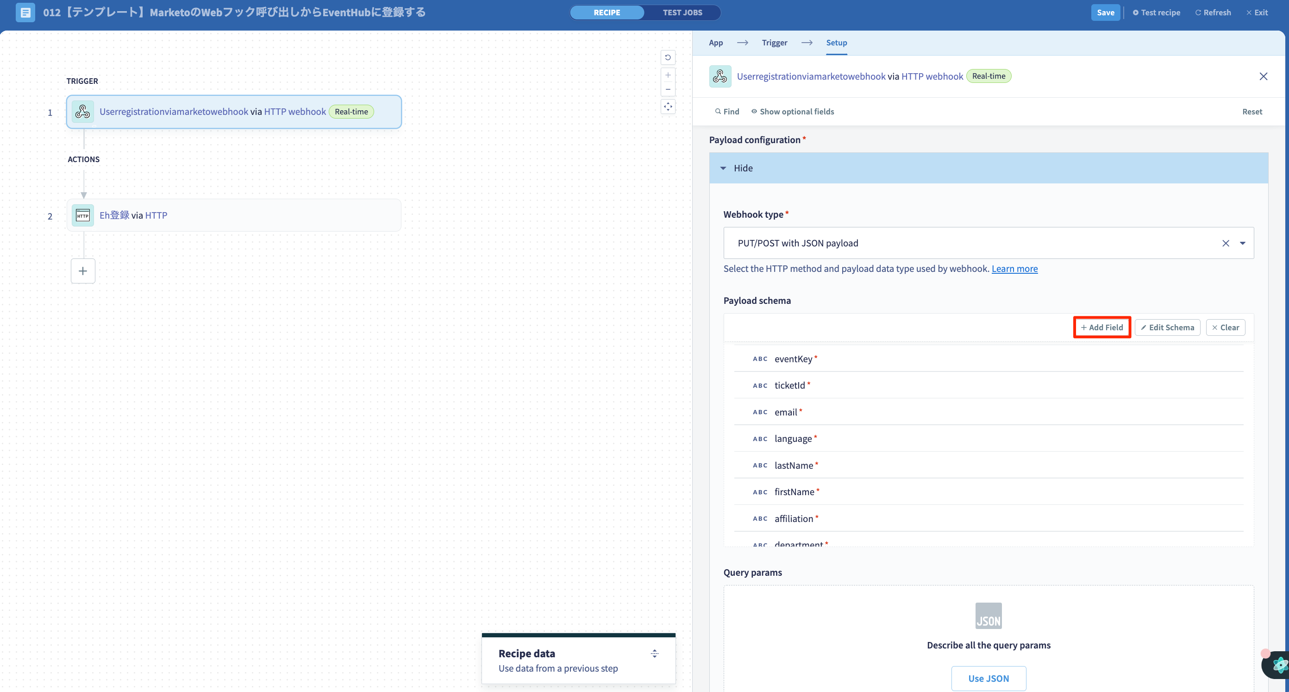Click the ABC type icon beside email
1289x692 pixels.
pos(760,412)
